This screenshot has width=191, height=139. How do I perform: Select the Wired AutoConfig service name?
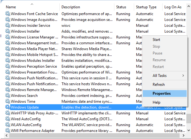[26, 119]
